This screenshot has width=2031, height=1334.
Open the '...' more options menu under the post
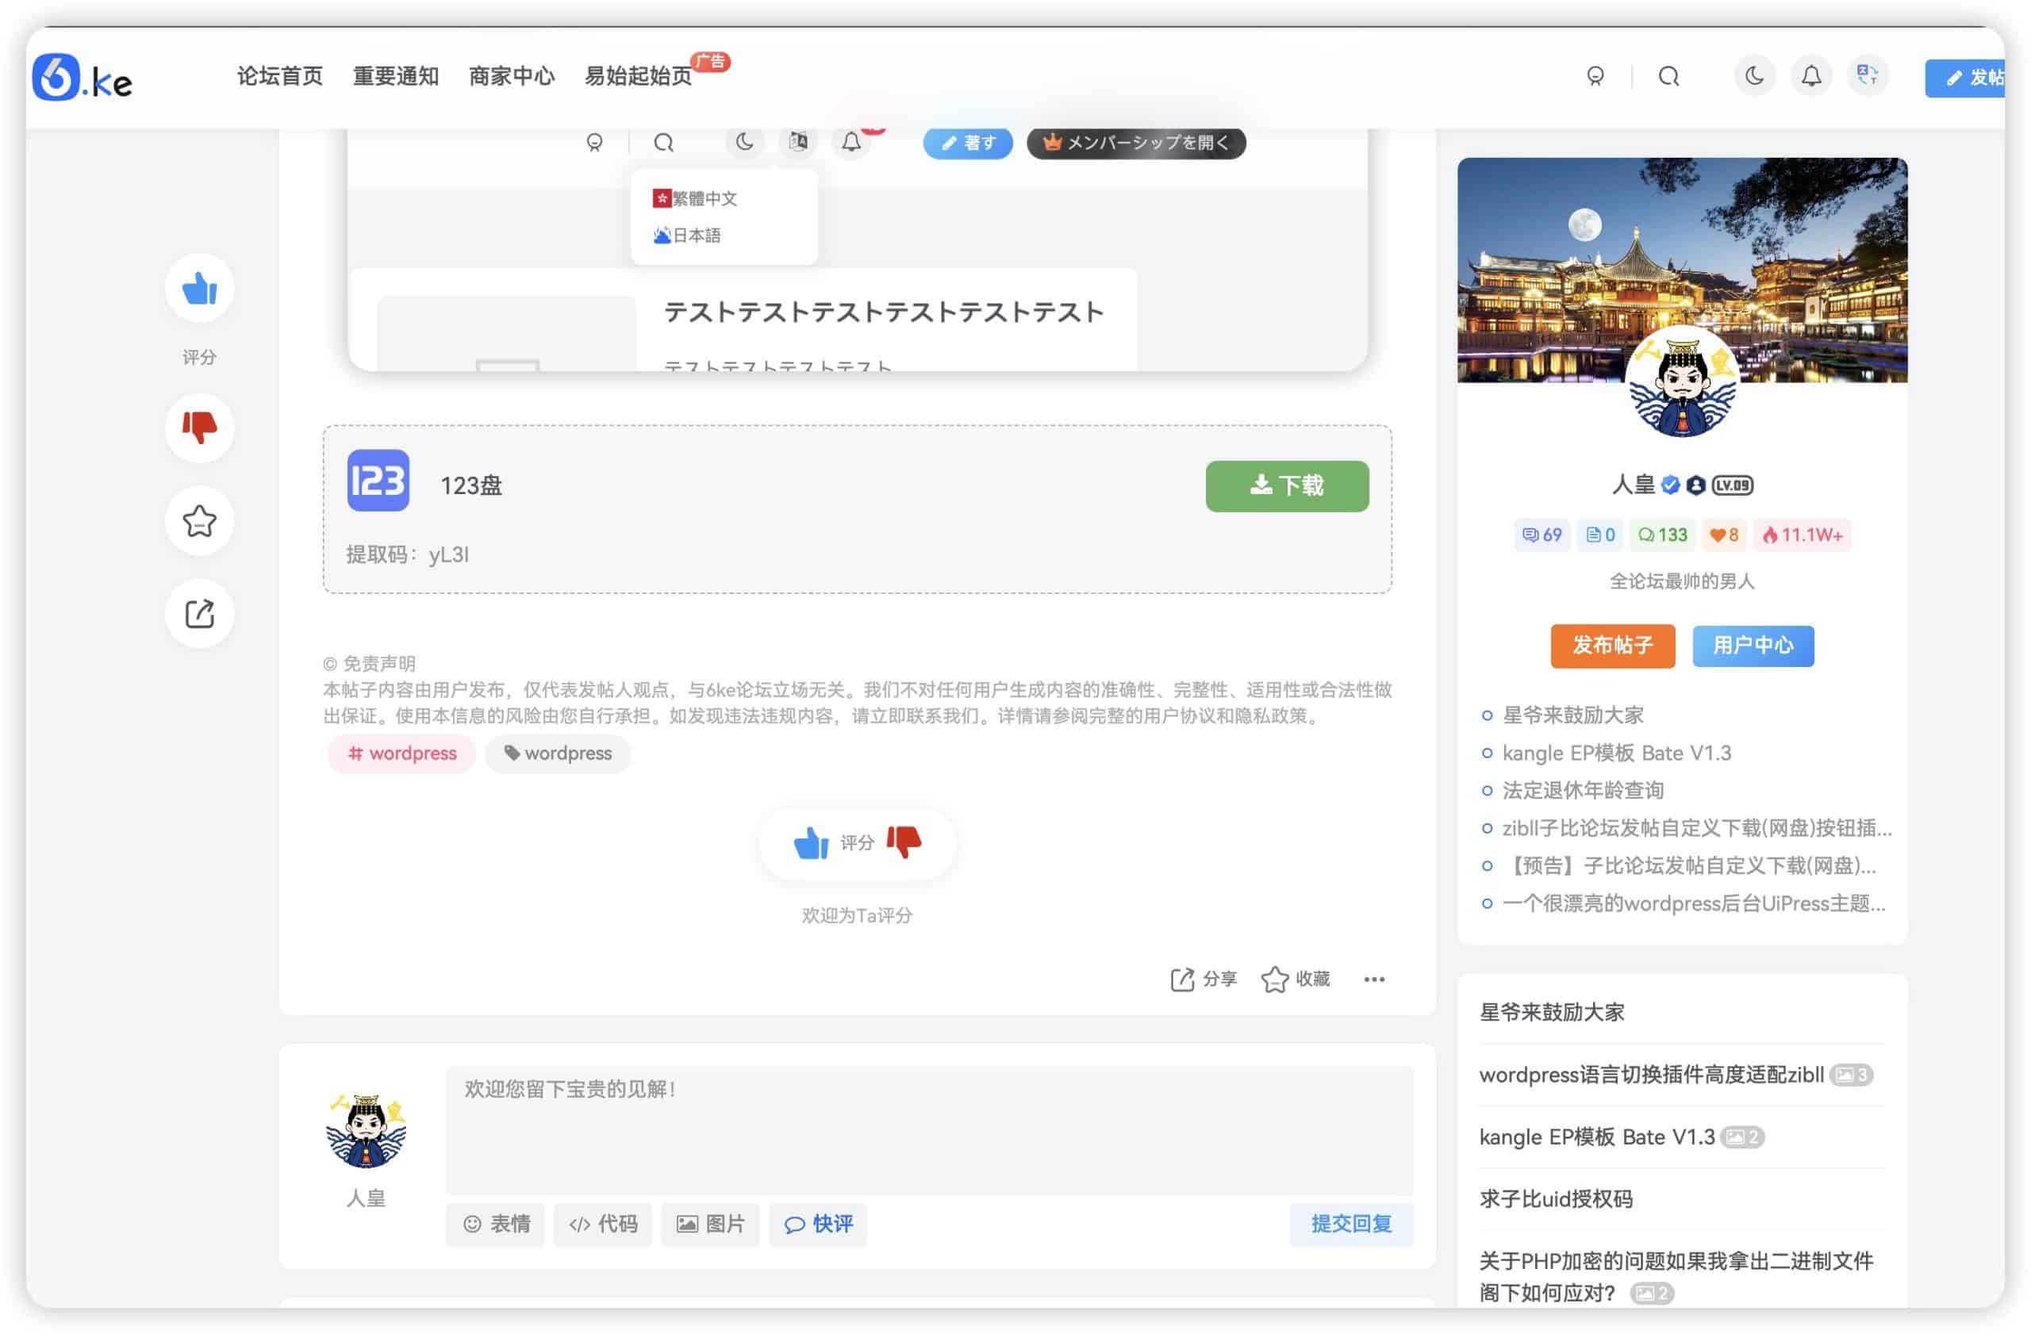[x=1374, y=980]
